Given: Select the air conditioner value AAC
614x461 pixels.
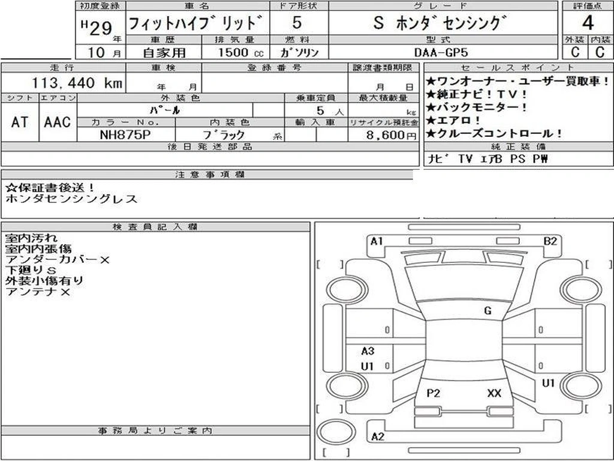Looking at the screenshot, I should (x=57, y=122).
